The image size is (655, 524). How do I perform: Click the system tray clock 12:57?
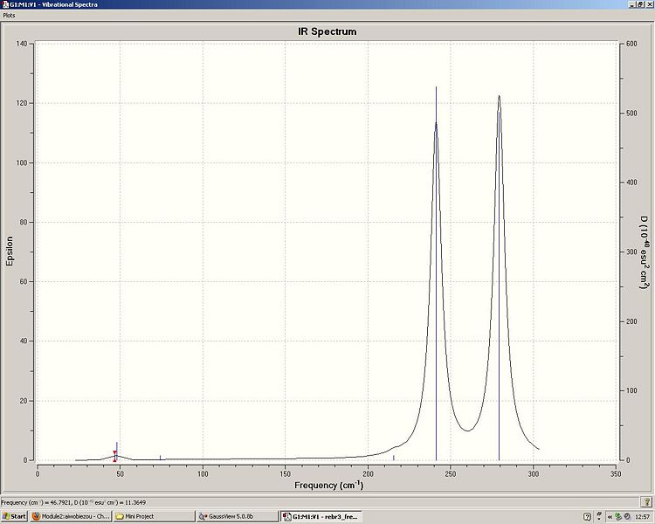click(x=643, y=517)
